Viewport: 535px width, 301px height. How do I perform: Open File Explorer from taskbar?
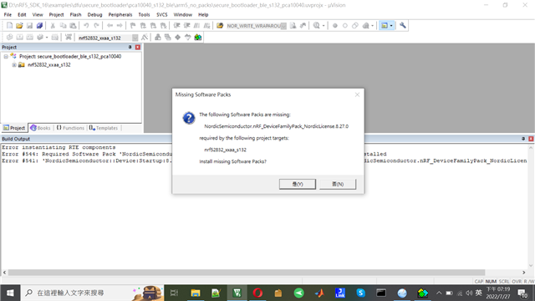tap(195, 293)
